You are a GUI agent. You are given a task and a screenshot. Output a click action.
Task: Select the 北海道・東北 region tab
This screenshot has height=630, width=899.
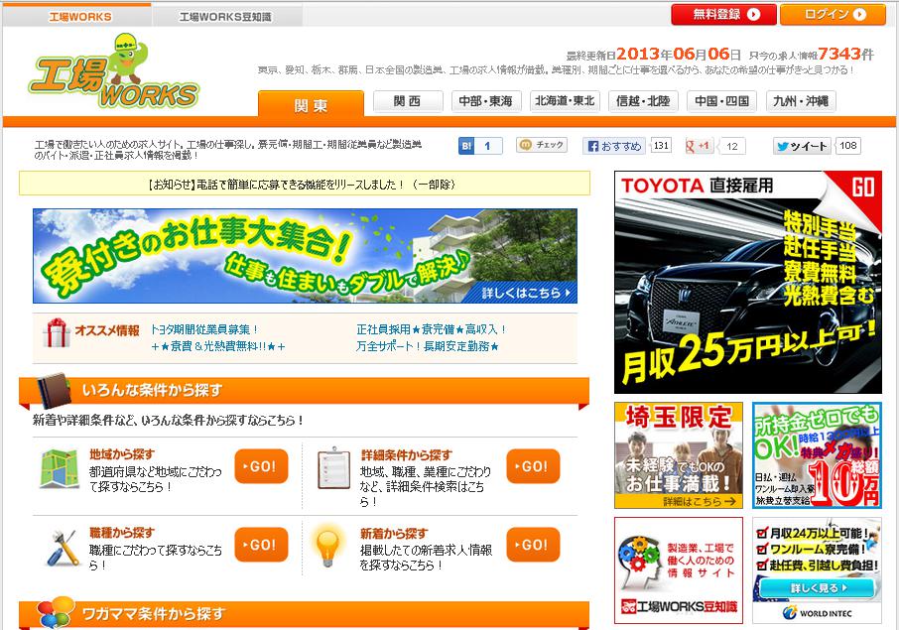pyautogui.click(x=565, y=101)
